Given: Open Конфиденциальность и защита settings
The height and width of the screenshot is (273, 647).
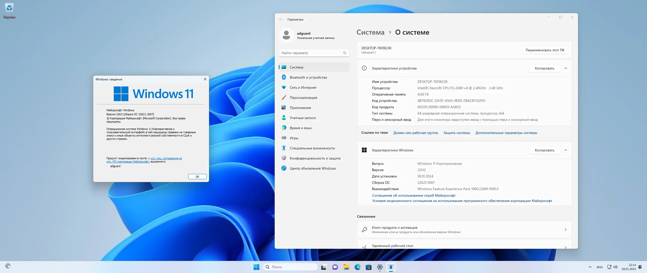Looking at the screenshot, I should 315,158.
